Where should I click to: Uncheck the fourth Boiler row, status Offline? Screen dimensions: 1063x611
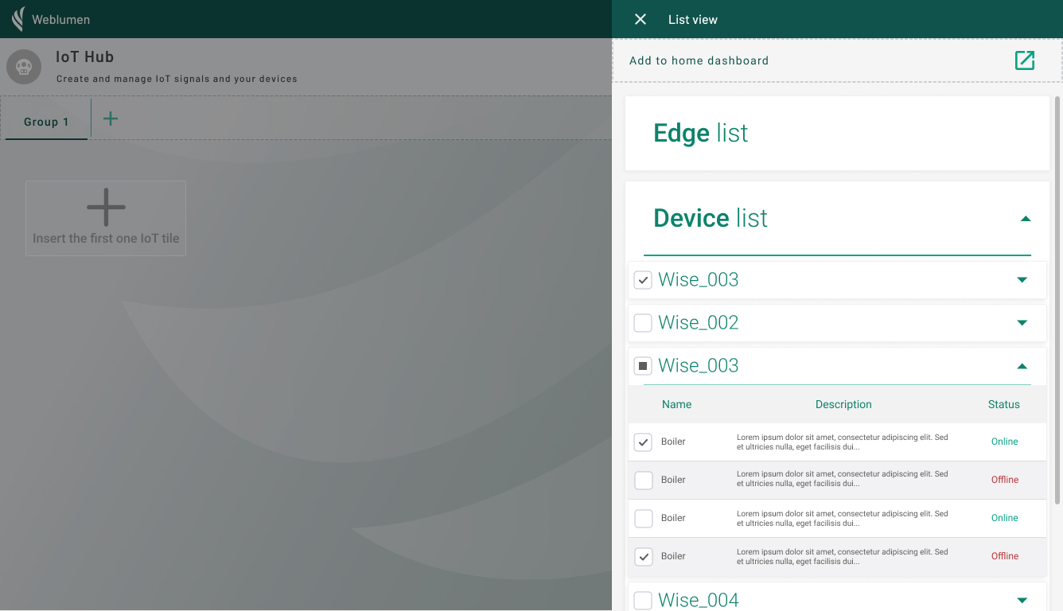pyautogui.click(x=643, y=556)
